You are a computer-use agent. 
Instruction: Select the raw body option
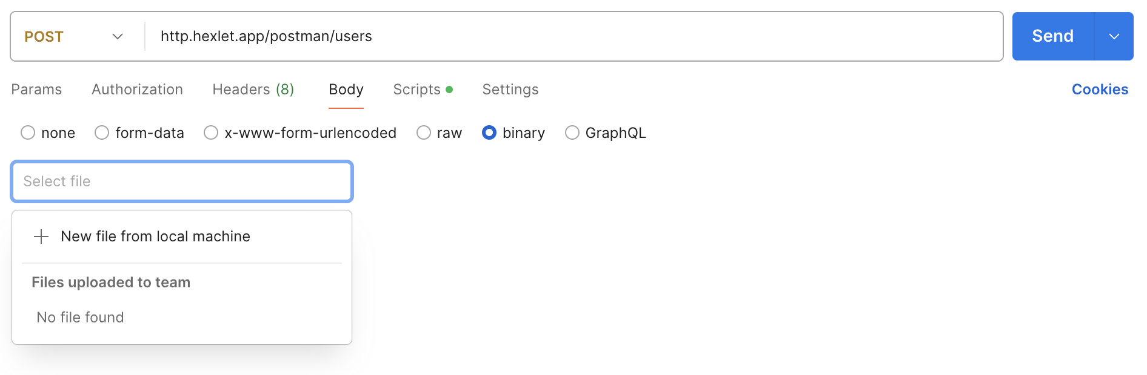click(x=424, y=132)
